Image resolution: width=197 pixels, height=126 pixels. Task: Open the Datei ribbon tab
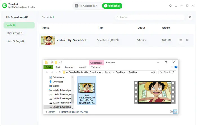point(48,67)
